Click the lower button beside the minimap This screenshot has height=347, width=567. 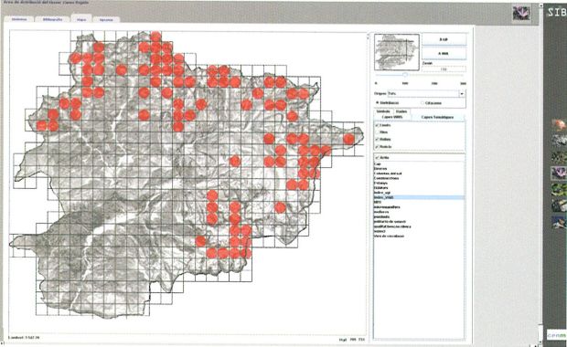click(444, 54)
